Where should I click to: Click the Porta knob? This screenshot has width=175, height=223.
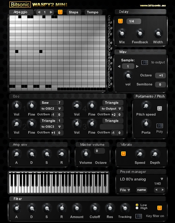(146, 124)
